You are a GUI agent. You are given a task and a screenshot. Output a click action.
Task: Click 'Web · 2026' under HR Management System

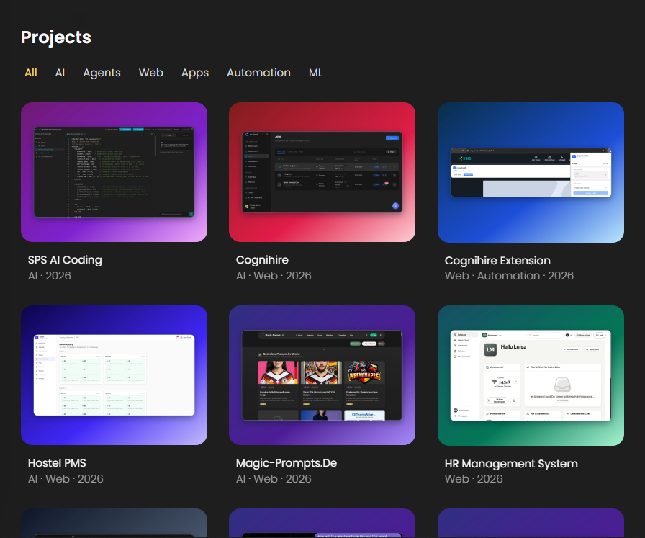pyautogui.click(x=474, y=479)
